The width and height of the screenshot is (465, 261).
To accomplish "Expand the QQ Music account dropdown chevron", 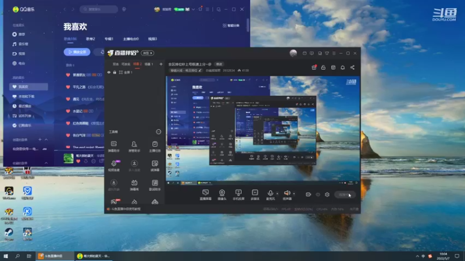I will click(194, 9).
